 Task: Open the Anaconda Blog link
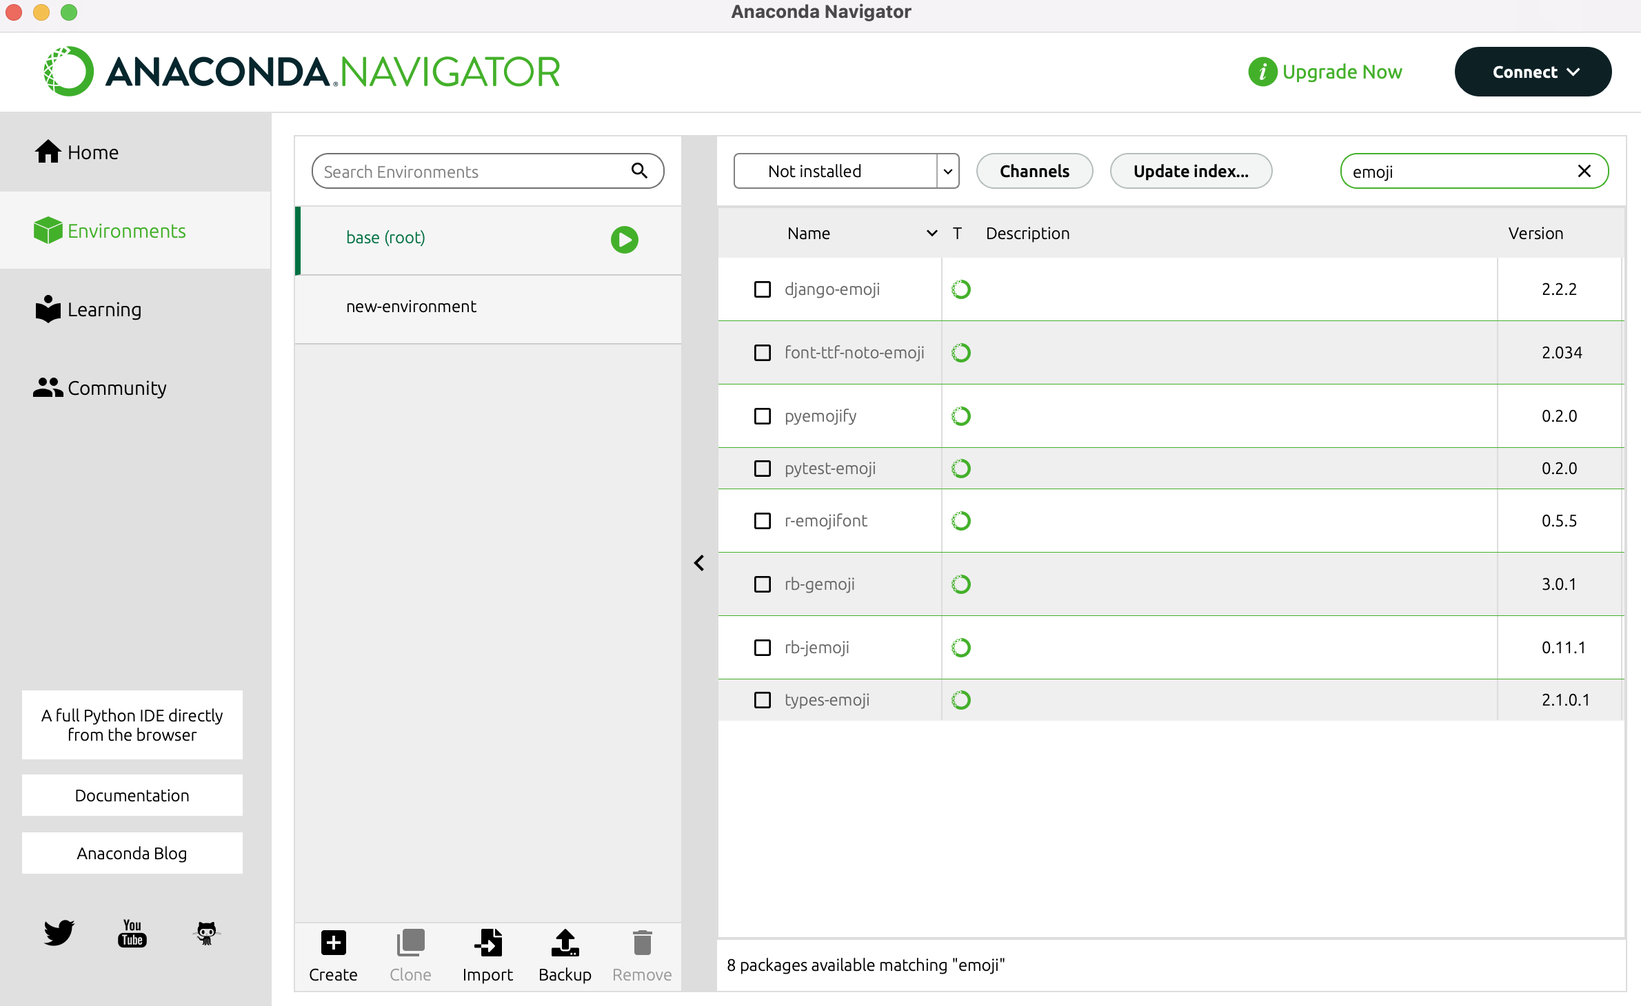(x=132, y=853)
